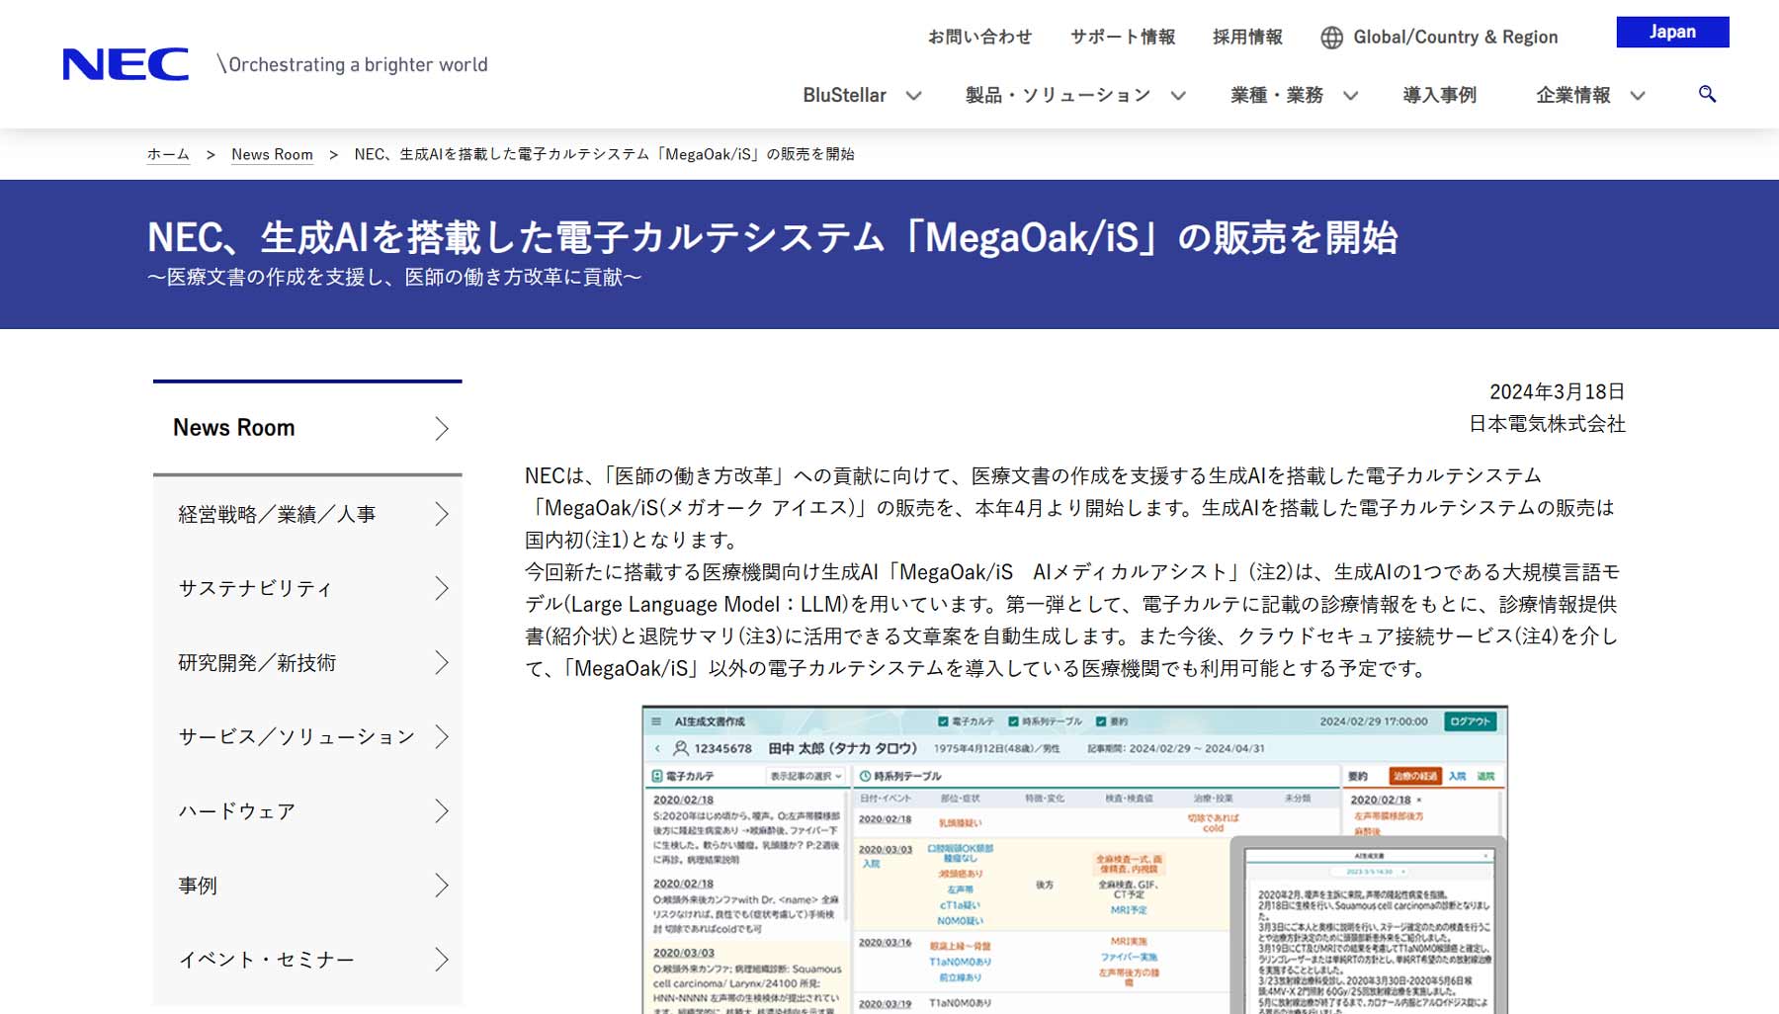Click arrow beside ハードウェア
The width and height of the screenshot is (1779, 1014).
click(442, 810)
